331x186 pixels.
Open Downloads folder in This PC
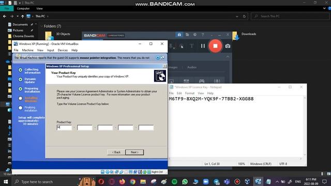244,36
